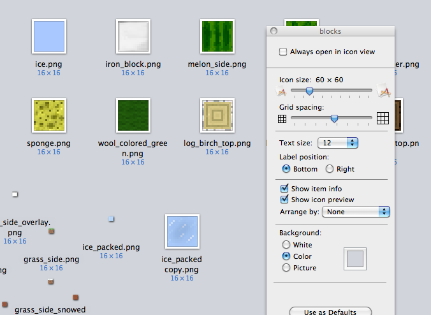Viewport: 431px width, 315px height.
Task: Select the melon_side.png icon
Action: tap(217, 36)
